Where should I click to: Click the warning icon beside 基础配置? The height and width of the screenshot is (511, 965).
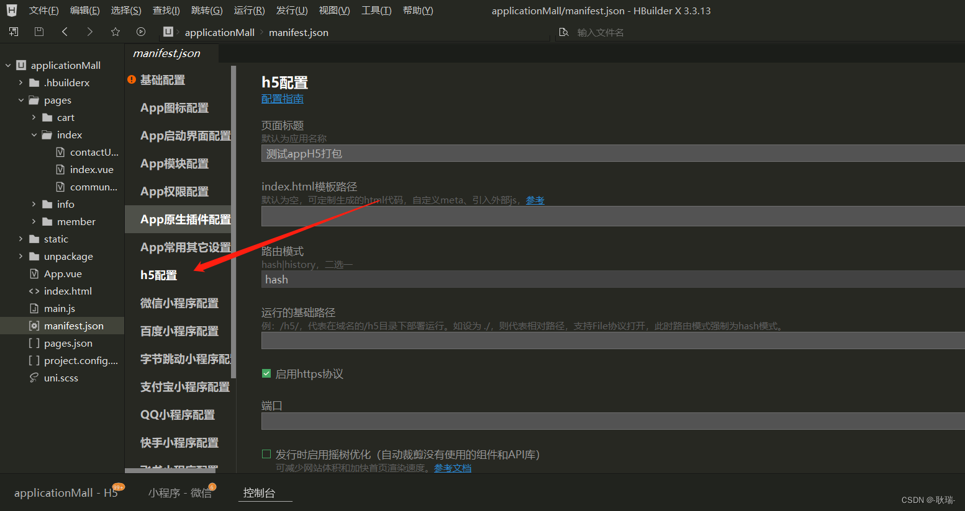(x=132, y=79)
